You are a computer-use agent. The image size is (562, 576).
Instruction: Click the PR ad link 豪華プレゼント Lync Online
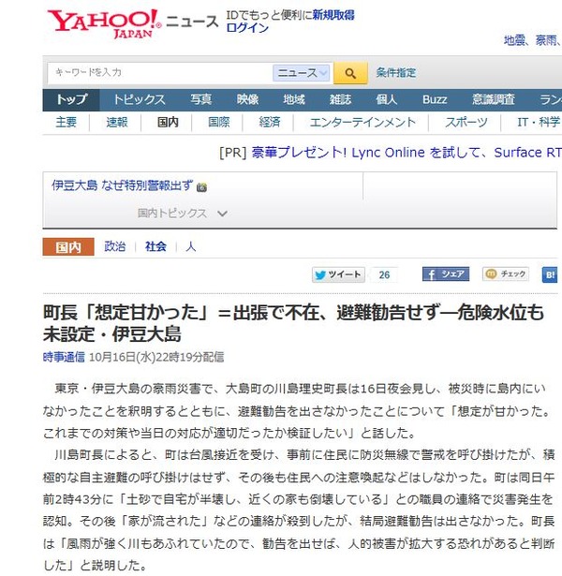point(407,153)
